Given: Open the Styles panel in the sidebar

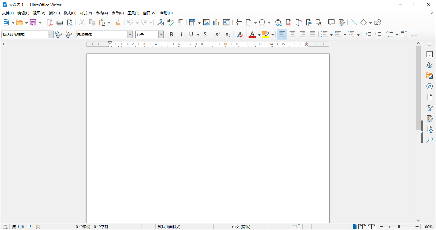Looking at the screenshot, I should (x=429, y=65).
